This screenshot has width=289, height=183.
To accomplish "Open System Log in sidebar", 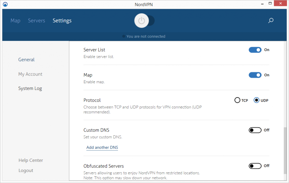I will click(x=30, y=89).
